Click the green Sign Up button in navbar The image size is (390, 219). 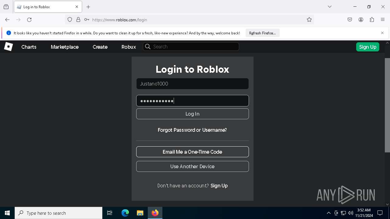[x=367, y=47]
